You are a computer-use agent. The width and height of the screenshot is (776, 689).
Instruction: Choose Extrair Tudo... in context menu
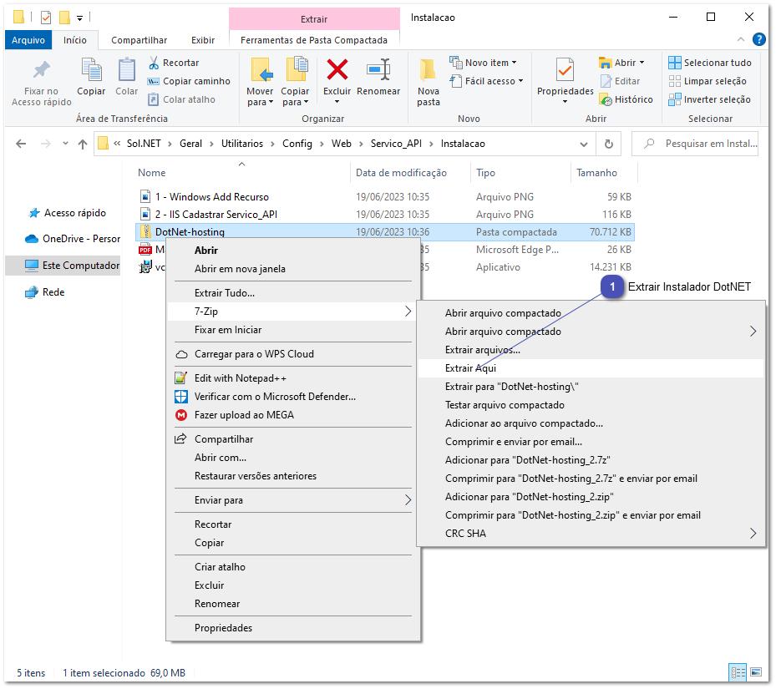pyautogui.click(x=225, y=293)
